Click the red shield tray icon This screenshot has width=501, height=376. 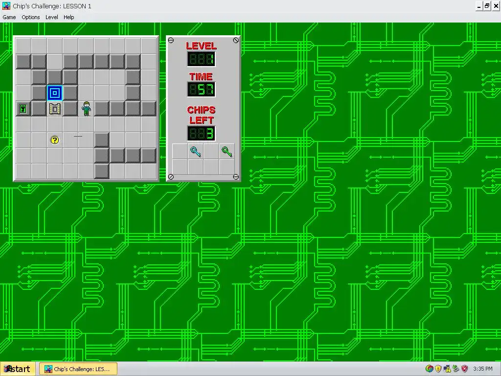coord(465,369)
